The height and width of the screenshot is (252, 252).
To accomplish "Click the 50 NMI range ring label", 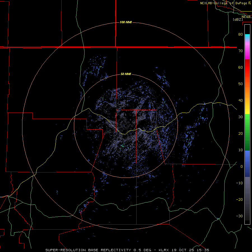I will pyautogui.click(x=126, y=74).
